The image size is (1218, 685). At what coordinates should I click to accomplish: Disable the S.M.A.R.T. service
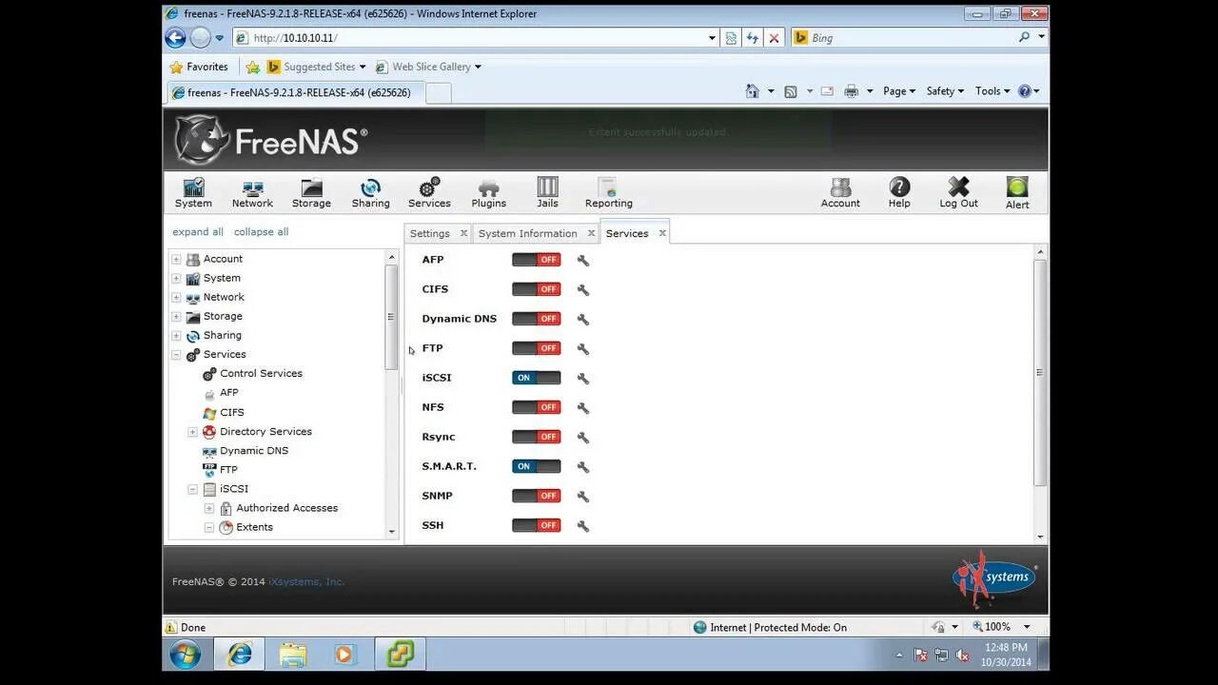click(536, 466)
